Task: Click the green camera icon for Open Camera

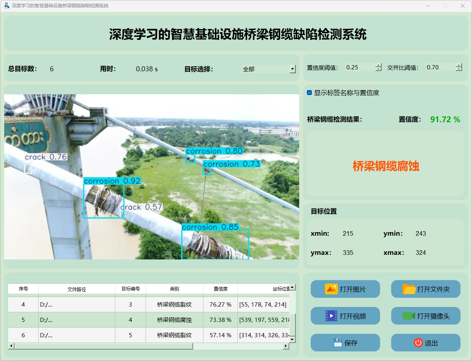Action: [409, 316]
